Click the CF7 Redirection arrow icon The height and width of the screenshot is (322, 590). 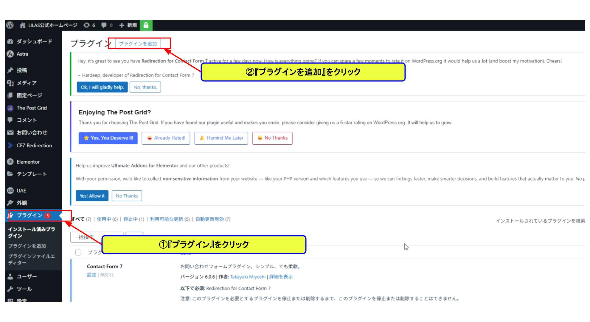point(10,145)
